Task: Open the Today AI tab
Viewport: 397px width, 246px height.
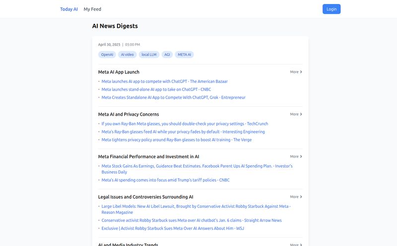Action: pos(69,9)
